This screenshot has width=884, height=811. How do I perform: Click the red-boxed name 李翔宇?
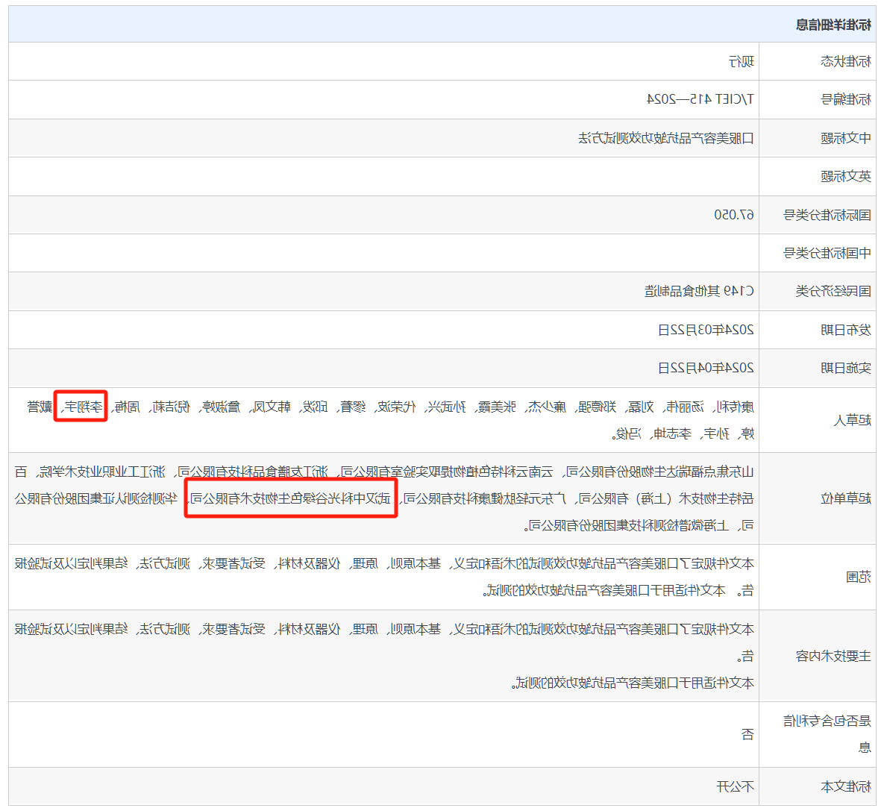(81, 406)
